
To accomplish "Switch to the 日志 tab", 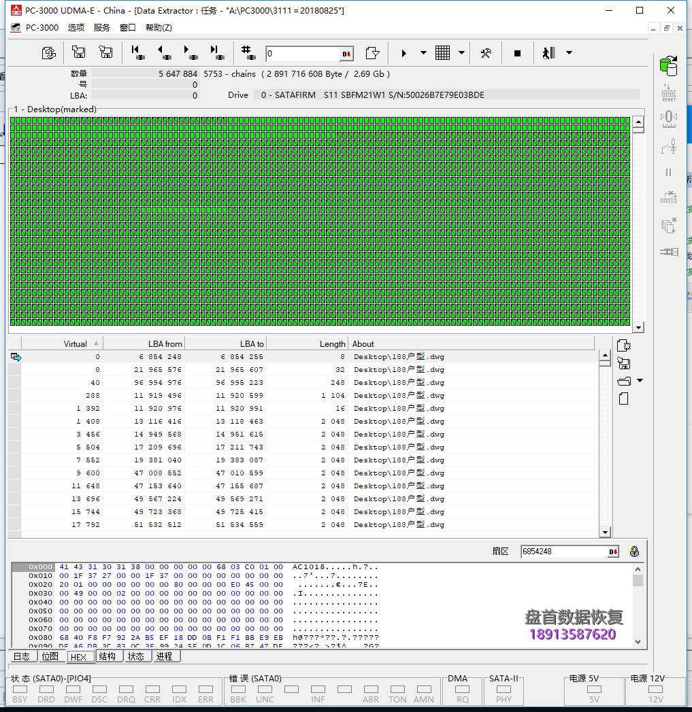I will 22,656.
